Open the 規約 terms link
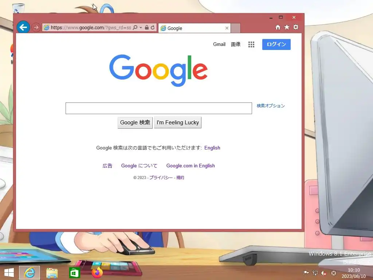 click(180, 178)
